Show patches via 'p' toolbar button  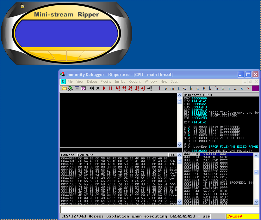point(204,88)
